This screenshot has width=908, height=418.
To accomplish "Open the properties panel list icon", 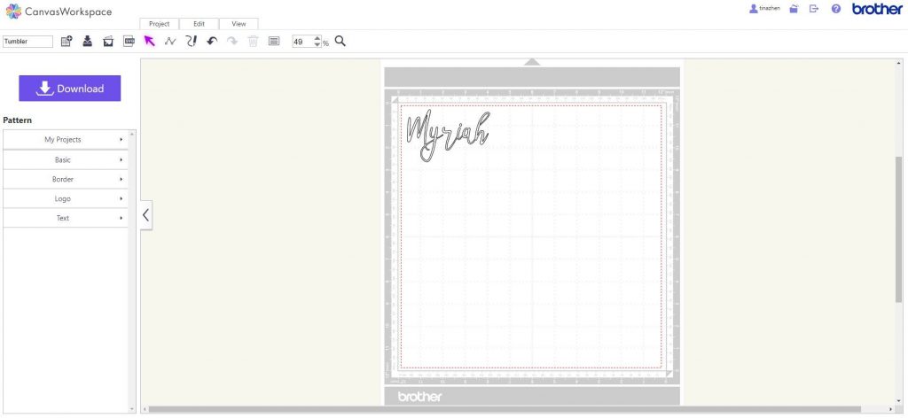I will pyautogui.click(x=273, y=42).
